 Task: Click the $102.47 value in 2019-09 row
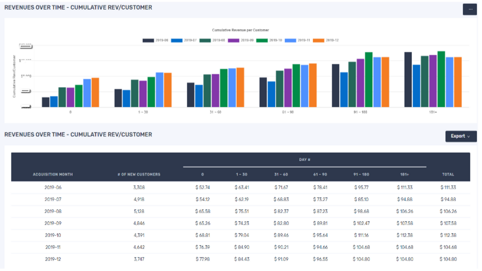[x=361, y=224]
